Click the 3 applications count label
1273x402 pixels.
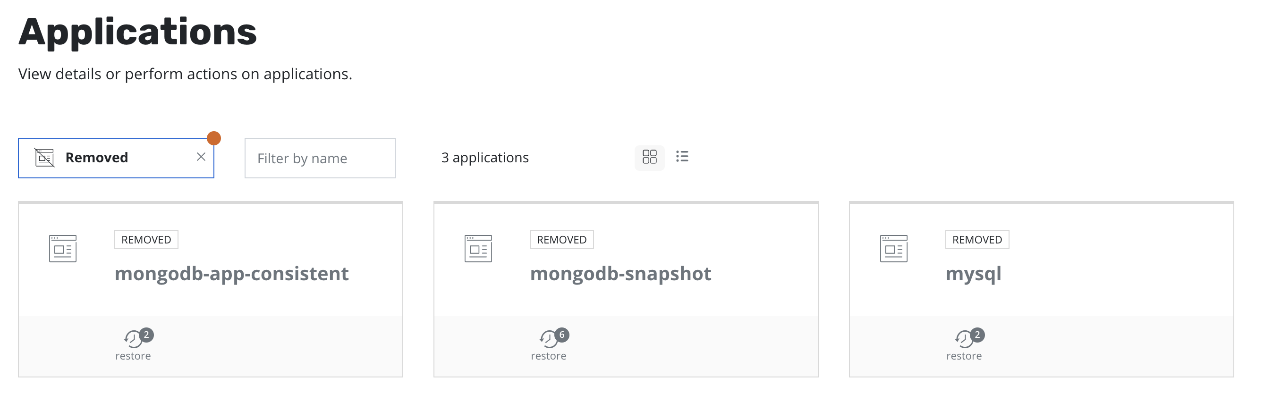(484, 158)
